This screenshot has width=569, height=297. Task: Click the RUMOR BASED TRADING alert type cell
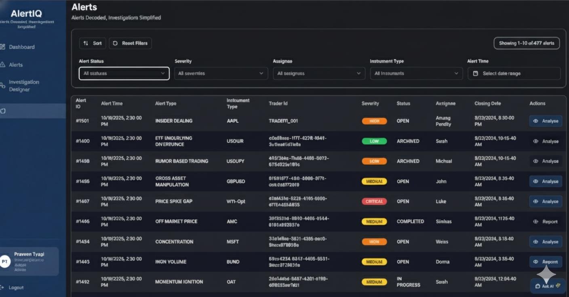[x=182, y=161]
